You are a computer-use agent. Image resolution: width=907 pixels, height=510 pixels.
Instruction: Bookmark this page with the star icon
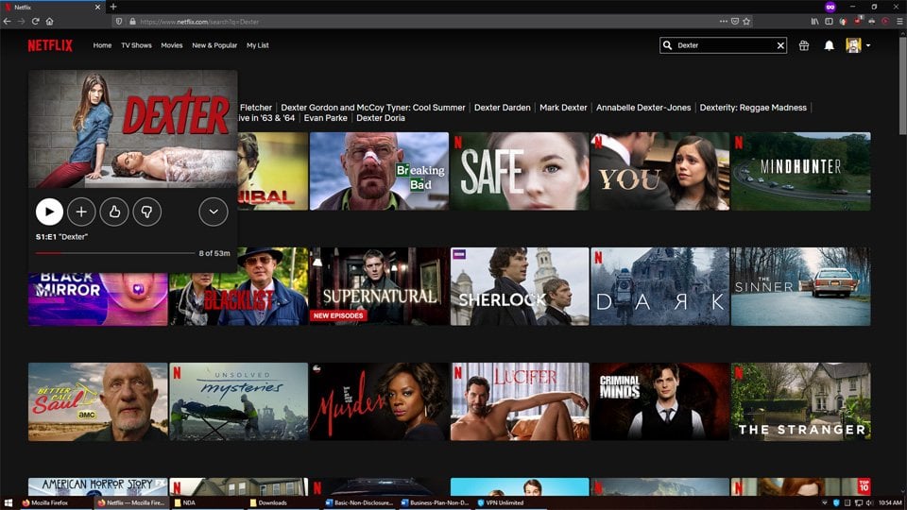point(746,21)
